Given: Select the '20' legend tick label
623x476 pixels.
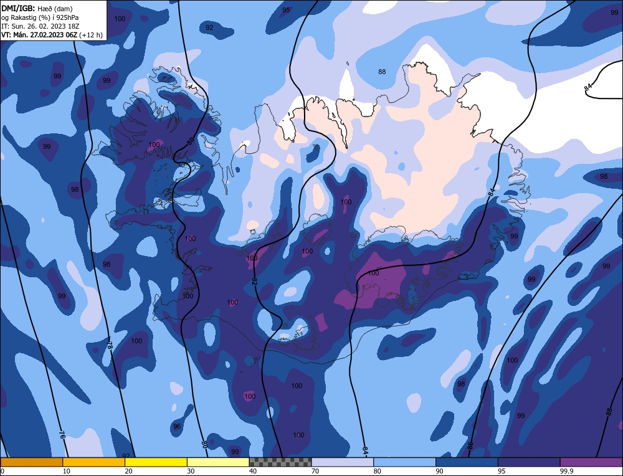Looking at the screenshot, I should [128, 471].
